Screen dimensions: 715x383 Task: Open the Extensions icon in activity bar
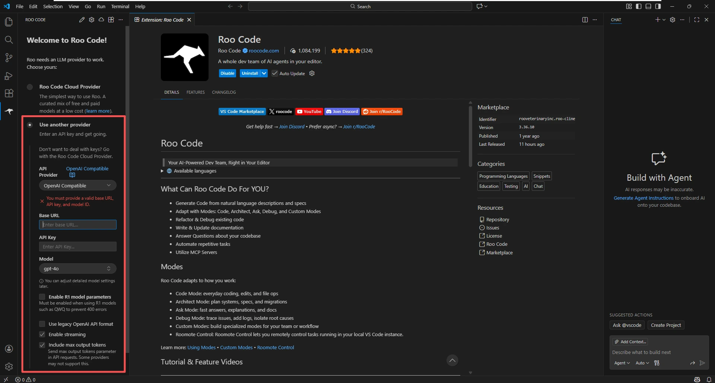tap(9, 93)
